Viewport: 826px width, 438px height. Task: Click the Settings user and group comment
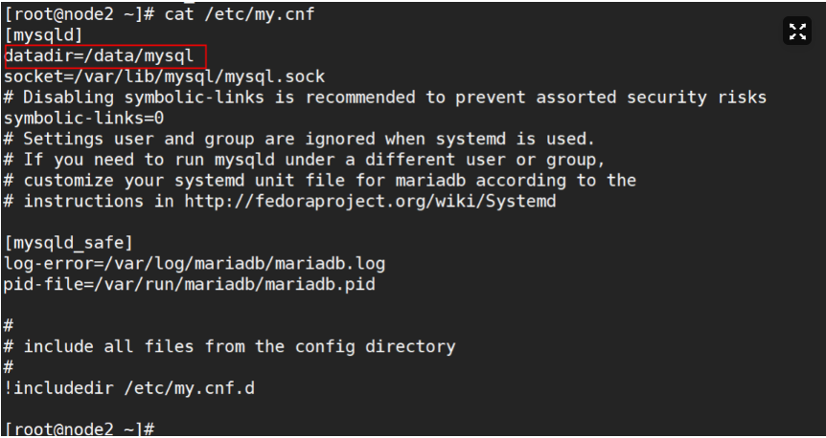tap(299, 139)
